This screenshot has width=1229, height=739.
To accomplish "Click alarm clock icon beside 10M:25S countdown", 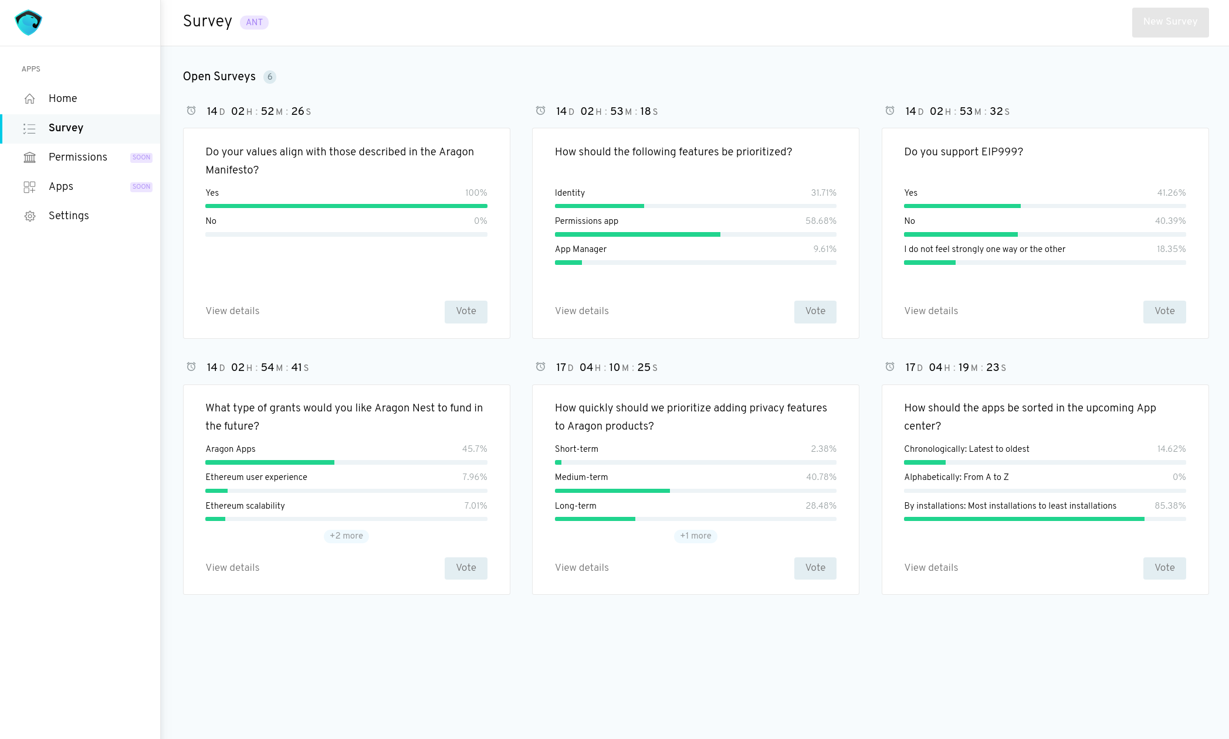I will point(541,367).
